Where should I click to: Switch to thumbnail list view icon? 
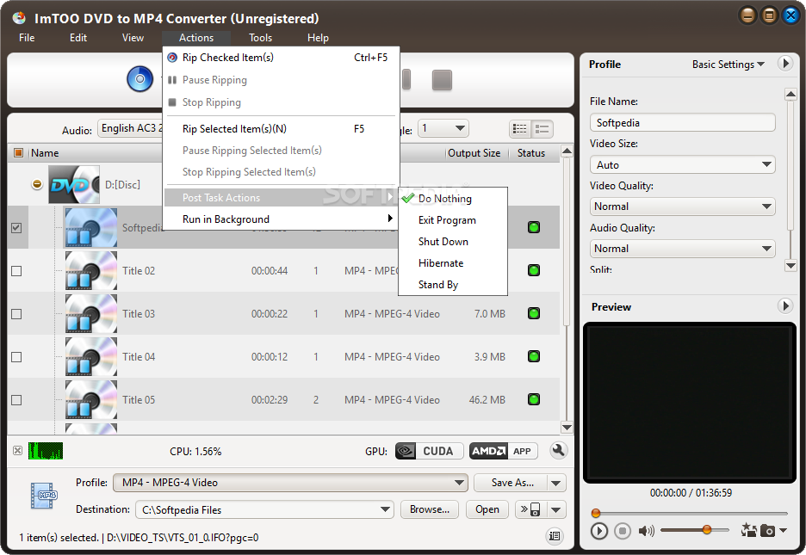pos(542,129)
